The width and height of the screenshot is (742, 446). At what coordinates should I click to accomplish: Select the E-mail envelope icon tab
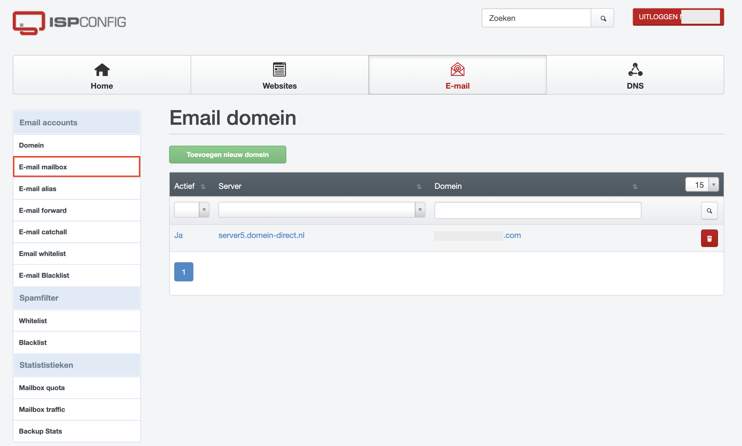point(457,70)
